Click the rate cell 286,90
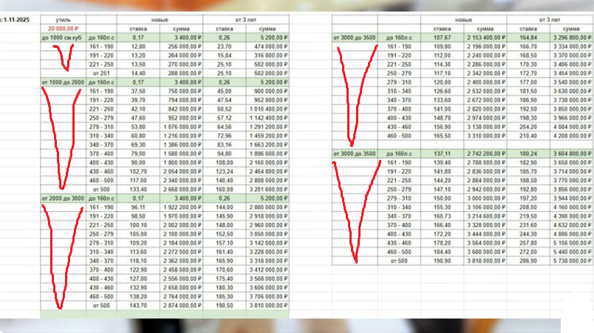This screenshot has width=594, height=333. point(528,261)
